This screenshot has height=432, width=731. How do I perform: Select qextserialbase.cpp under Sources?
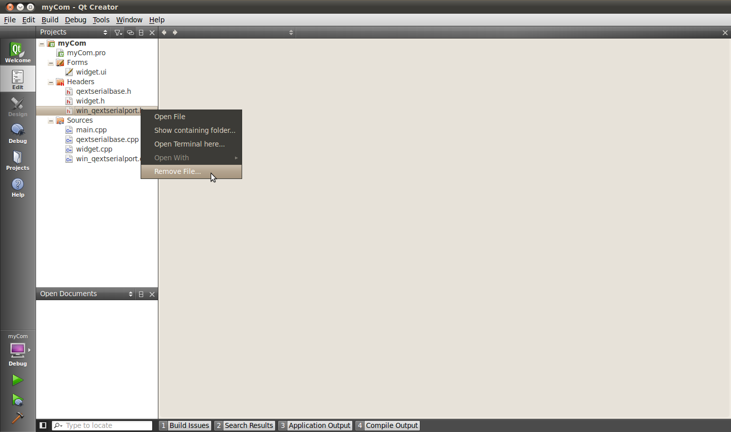[107, 139]
